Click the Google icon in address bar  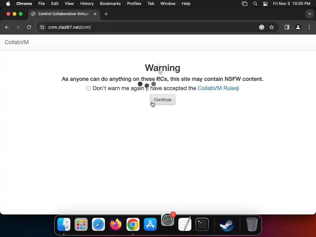(262, 27)
